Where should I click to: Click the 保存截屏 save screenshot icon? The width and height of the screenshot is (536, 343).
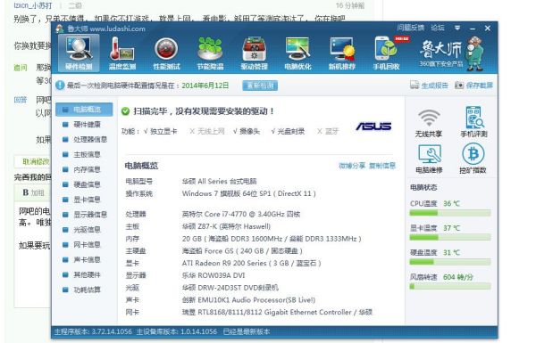coord(459,85)
